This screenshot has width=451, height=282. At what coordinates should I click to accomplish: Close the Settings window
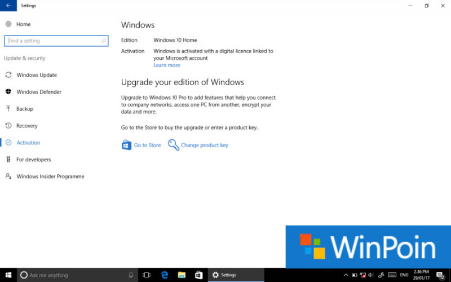[x=443, y=6]
